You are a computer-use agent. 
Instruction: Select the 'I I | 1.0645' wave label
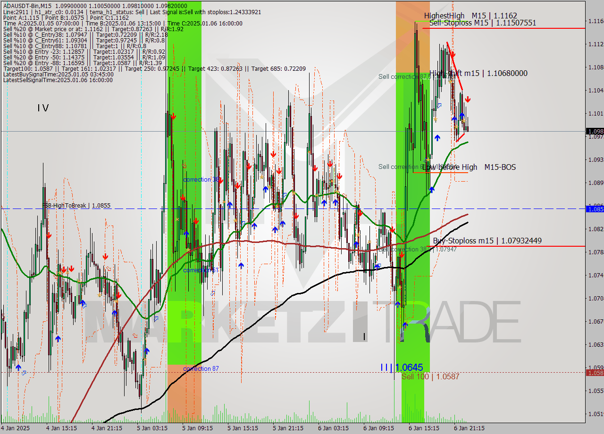402,367
